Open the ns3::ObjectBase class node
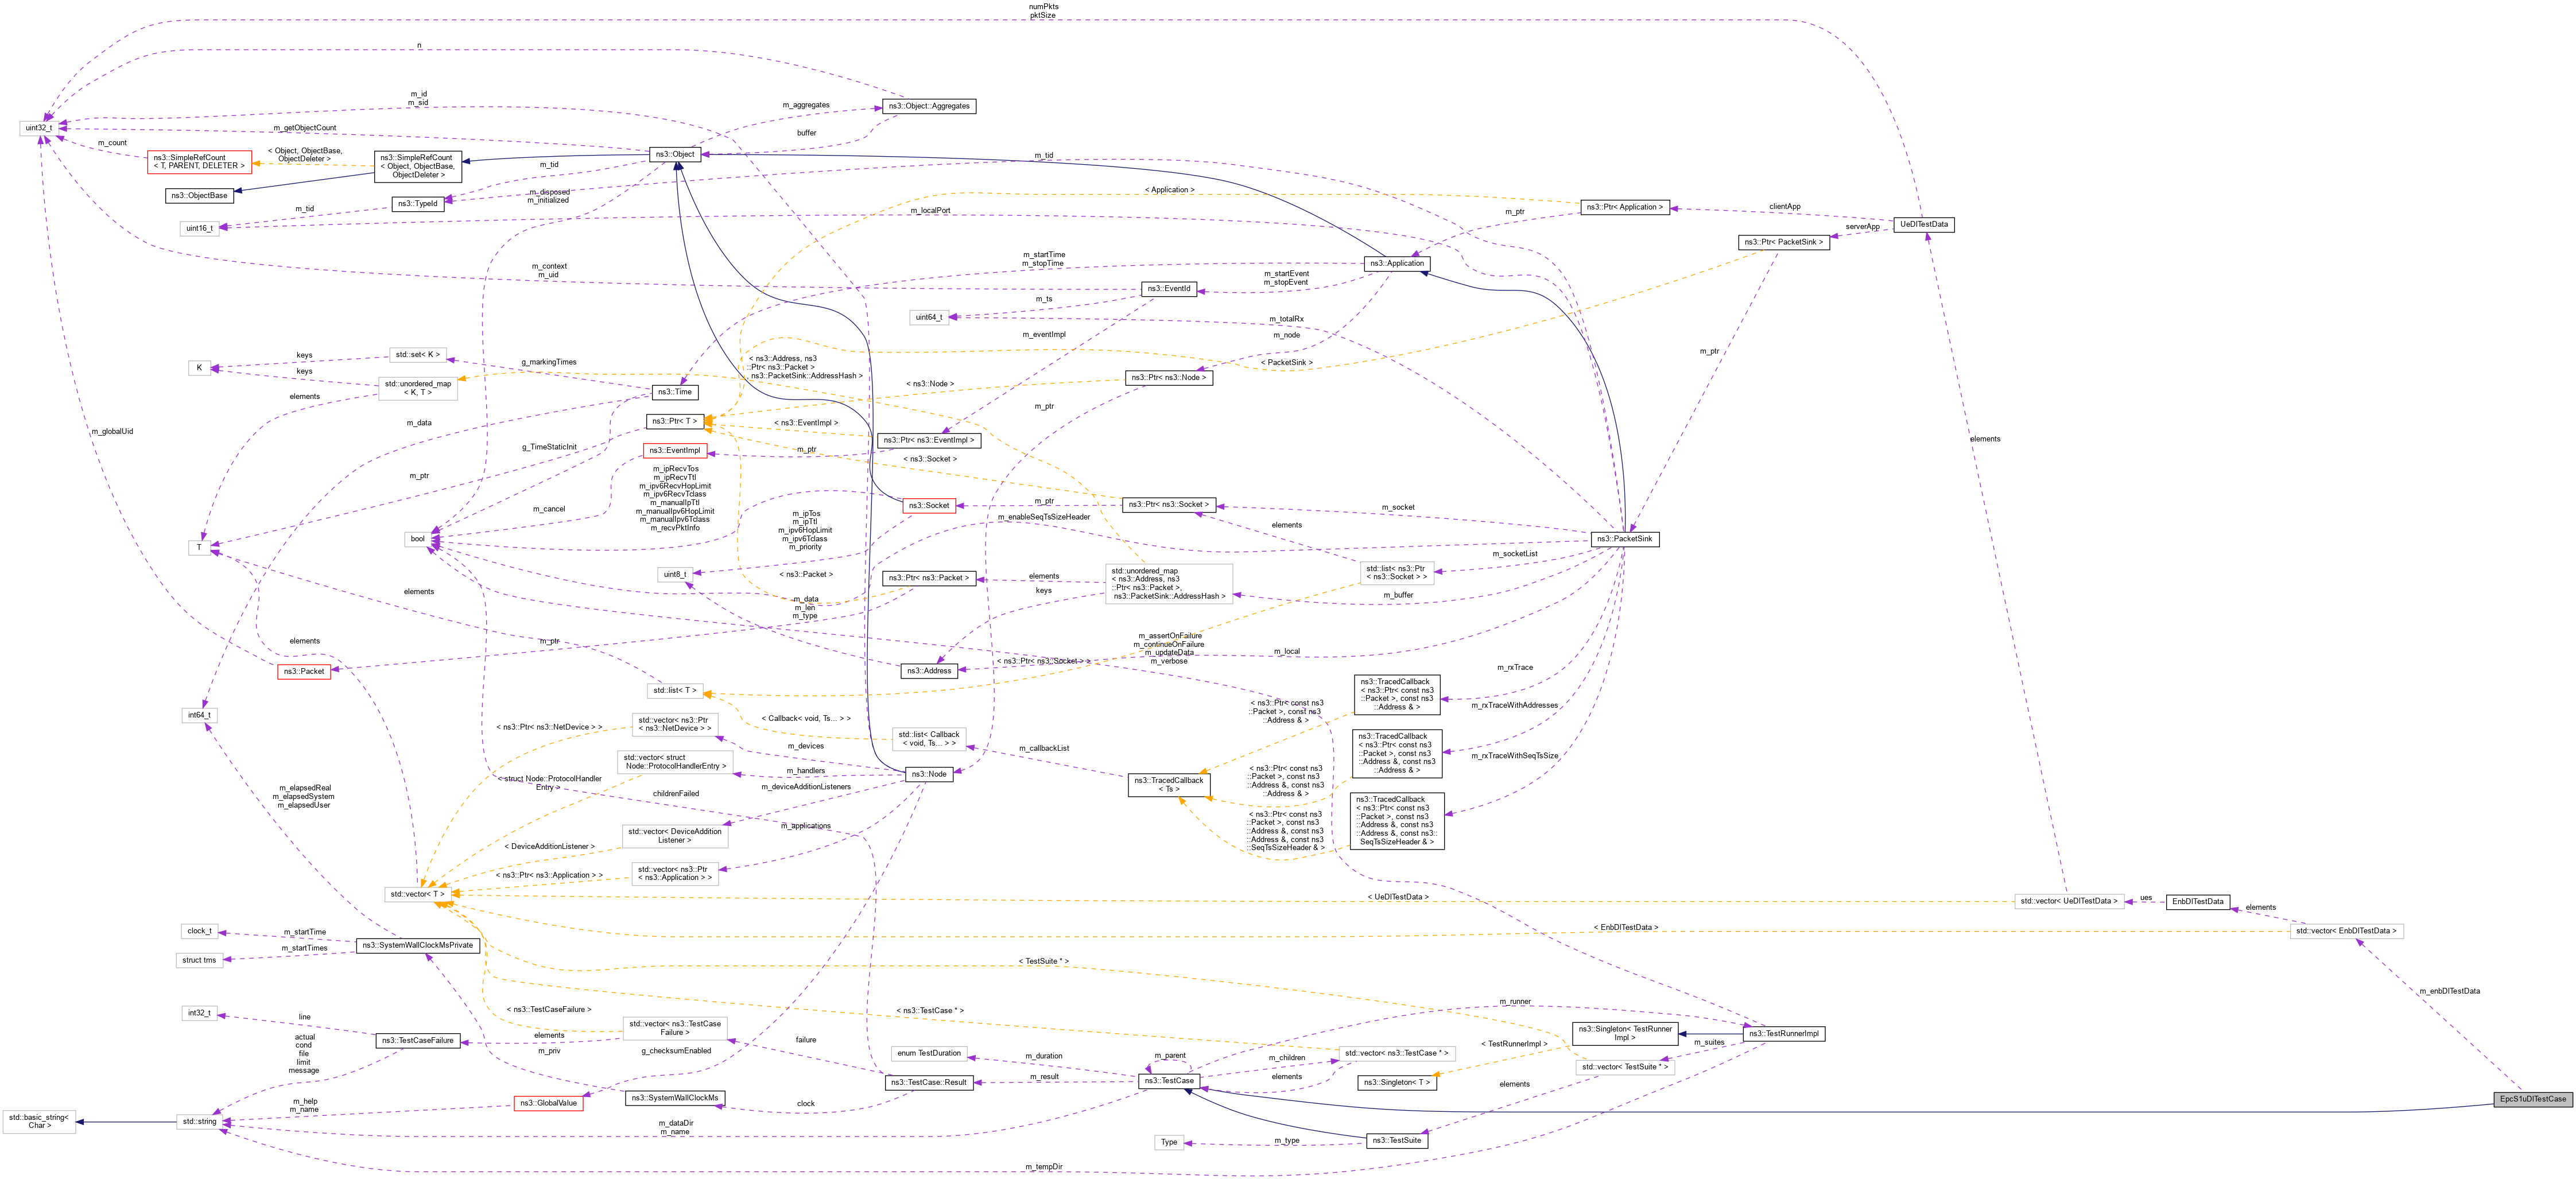Viewport: 2576px width, 1179px height. [199, 195]
